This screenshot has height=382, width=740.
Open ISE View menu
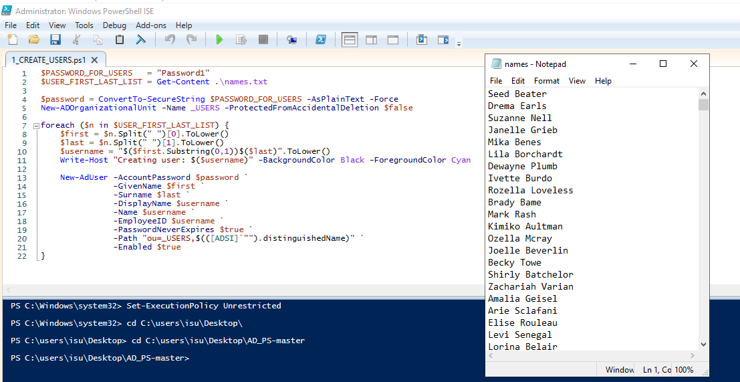(x=57, y=25)
